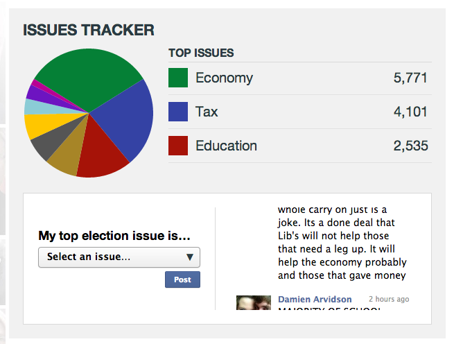Image resolution: width=454 pixels, height=344 pixels.
Task: Click Damien Arvidson's avatar thumbnail
Action: point(253,303)
